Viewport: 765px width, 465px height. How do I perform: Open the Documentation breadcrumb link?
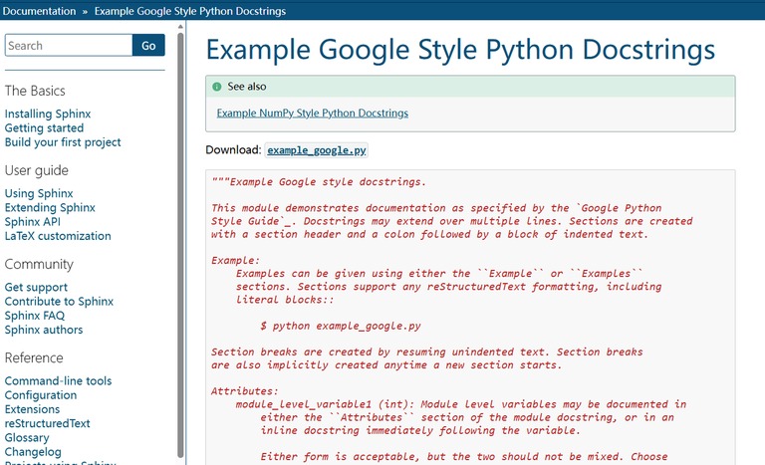coord(39,11)
